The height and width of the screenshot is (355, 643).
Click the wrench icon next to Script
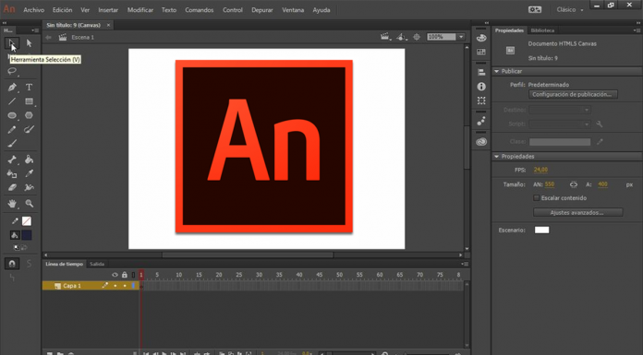[600, 124]
